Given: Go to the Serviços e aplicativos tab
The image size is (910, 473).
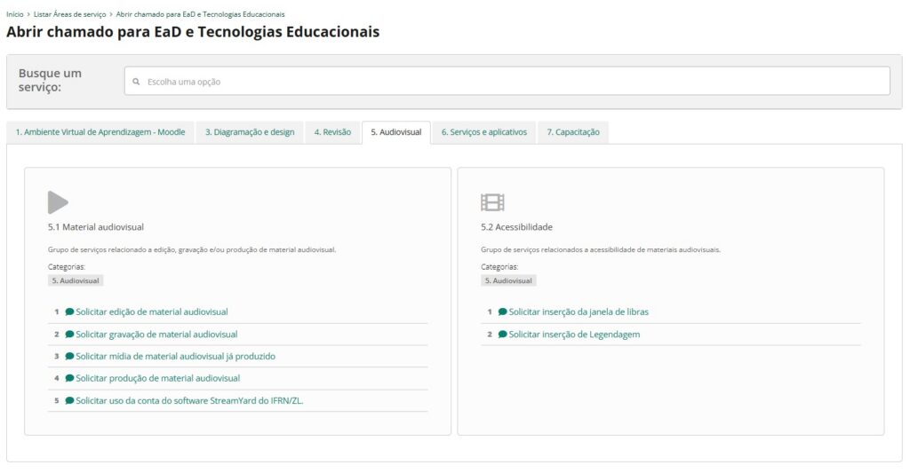Looking at the screenshot, I should 483,132.
